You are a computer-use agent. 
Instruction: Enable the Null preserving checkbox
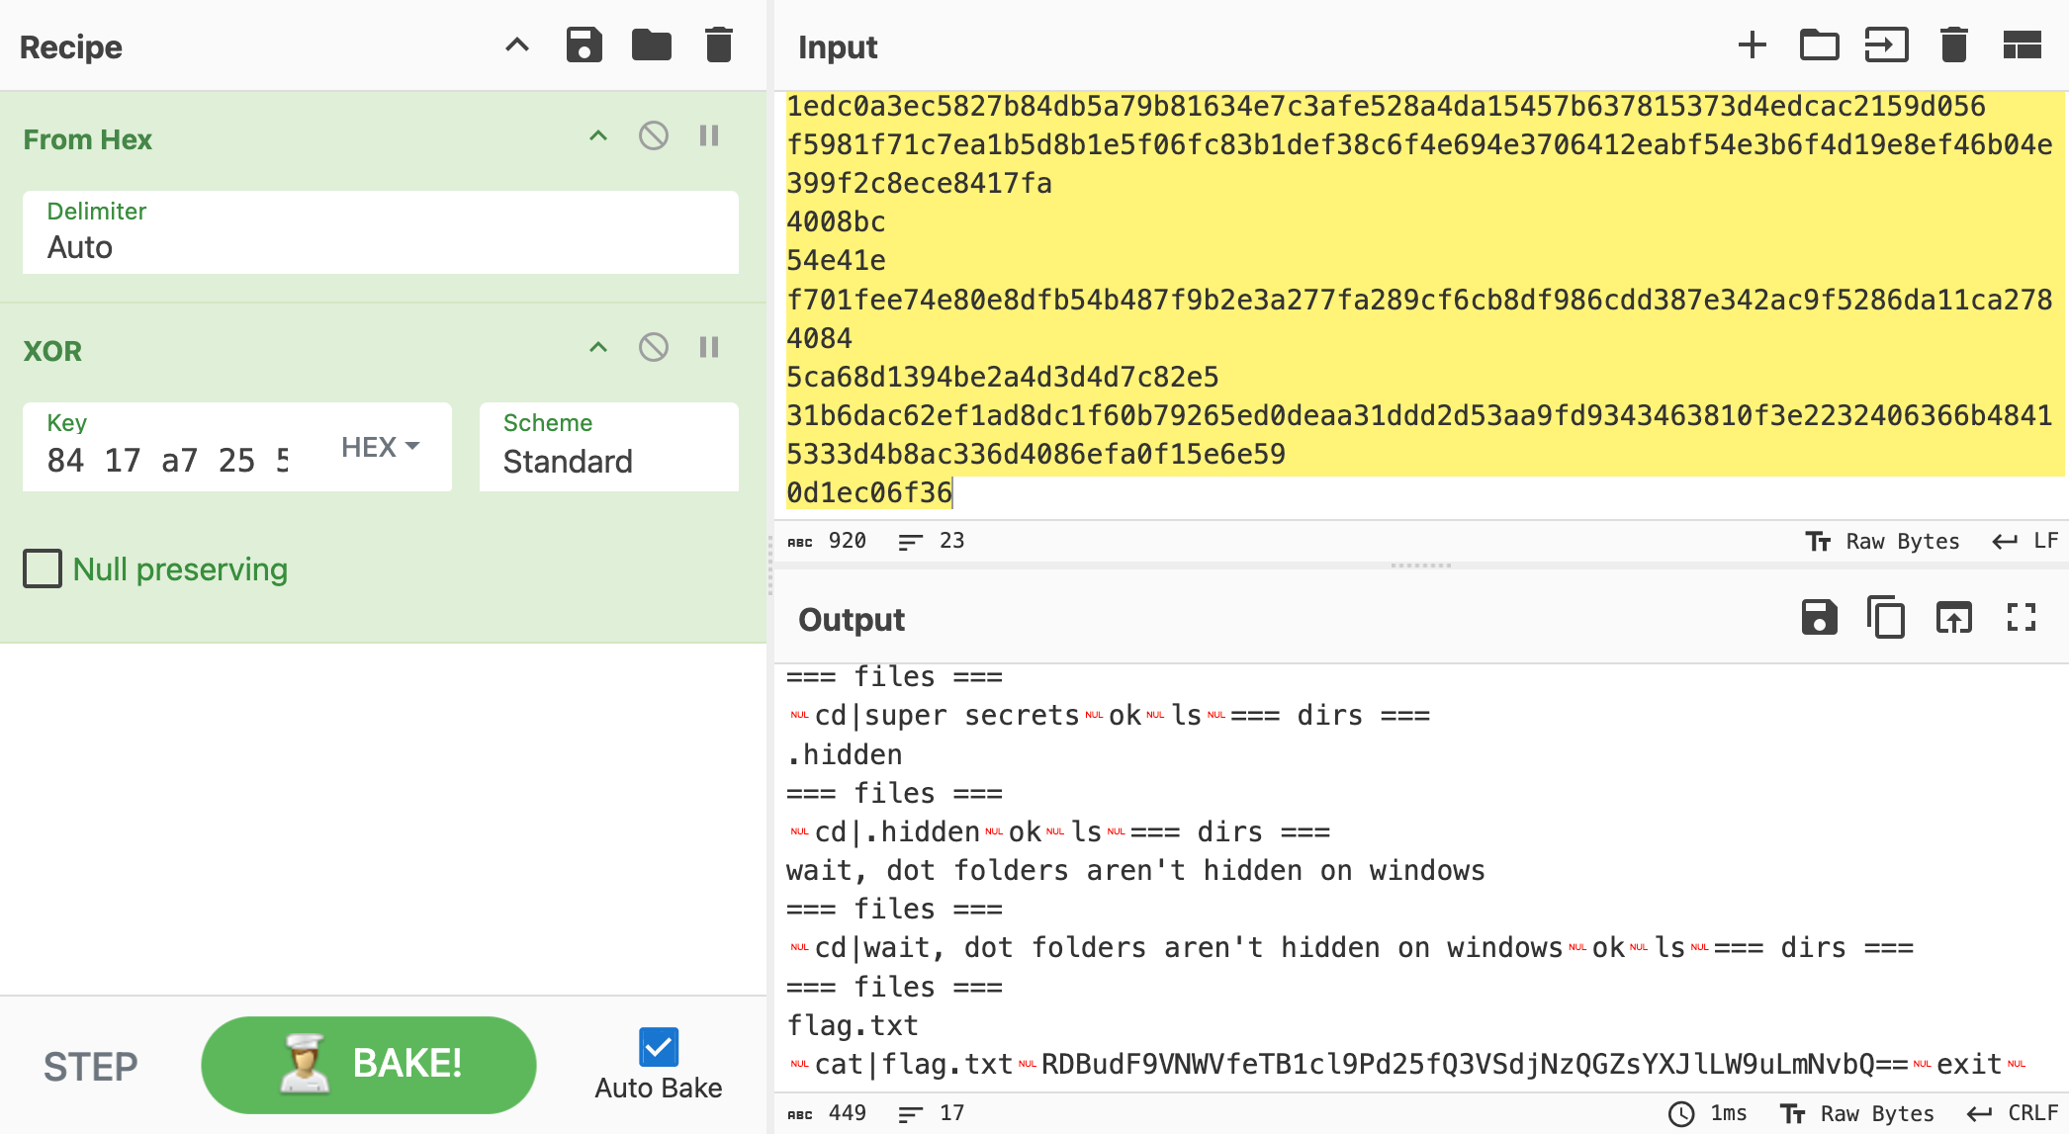(x=43, y=569)
